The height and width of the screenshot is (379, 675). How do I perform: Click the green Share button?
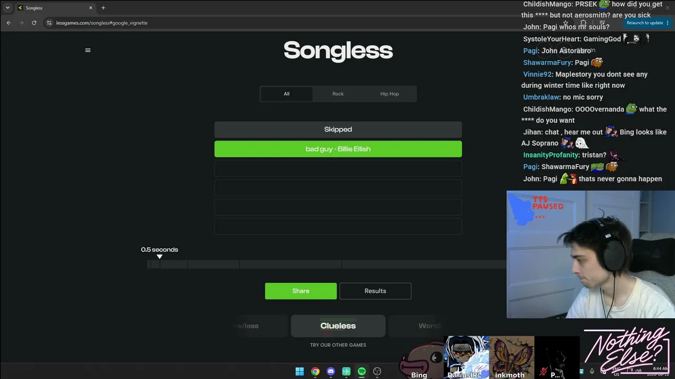(301, 291)
